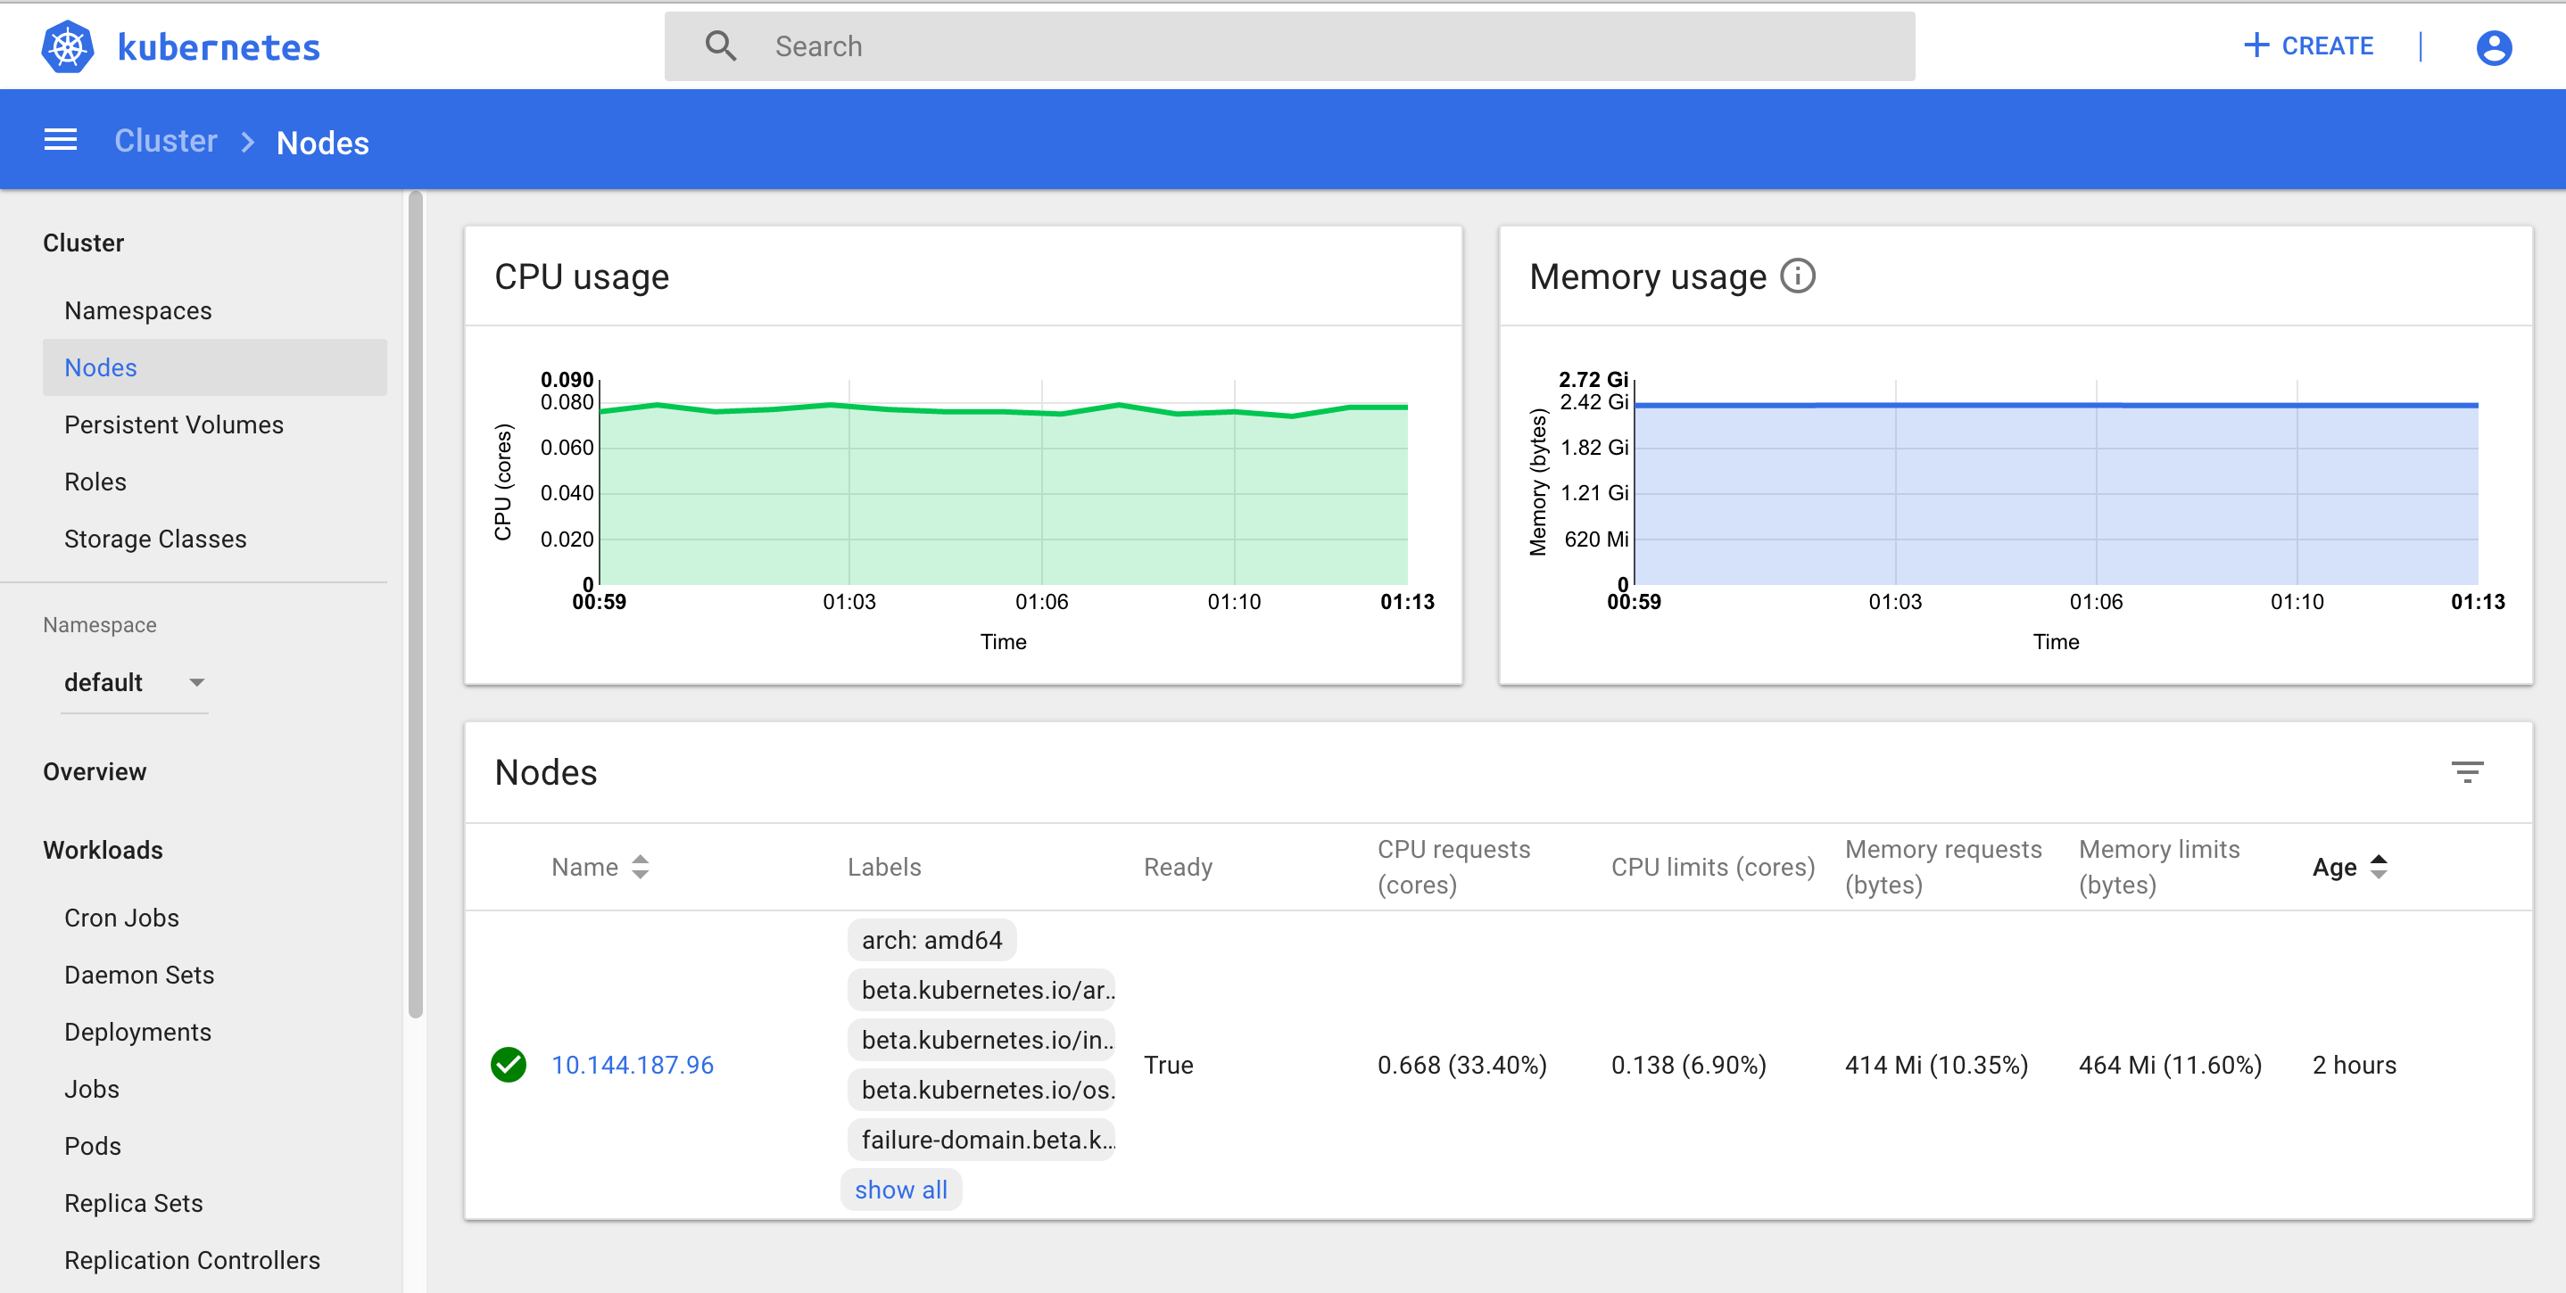Viewport: 2566px width, 1293px height.
Task: Click the Memory usage info icon
Action: click(x=1797, y=276)
